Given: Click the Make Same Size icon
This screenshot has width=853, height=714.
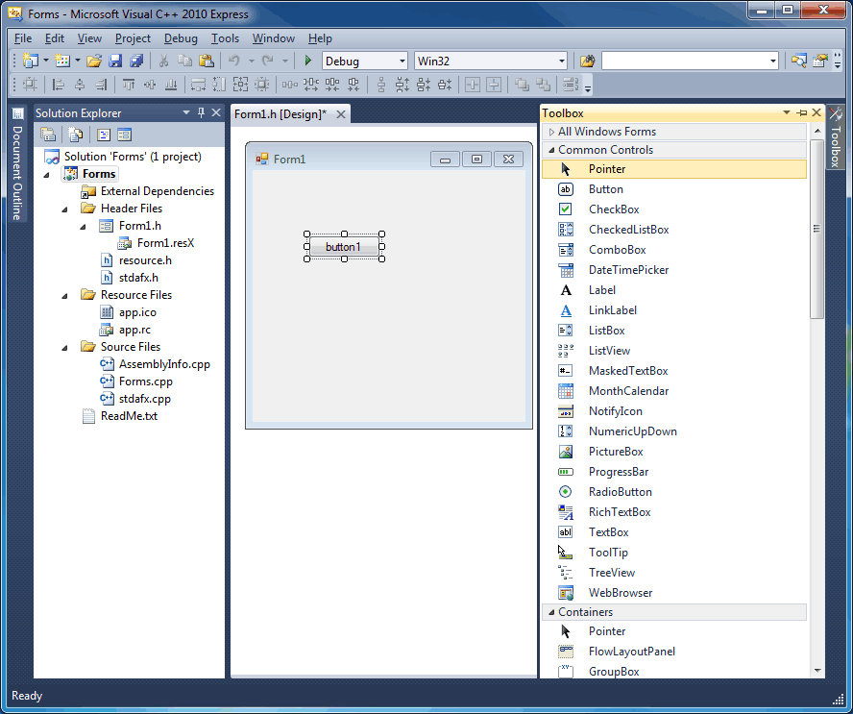Looking at the screenshot, I should pos(240,85).
